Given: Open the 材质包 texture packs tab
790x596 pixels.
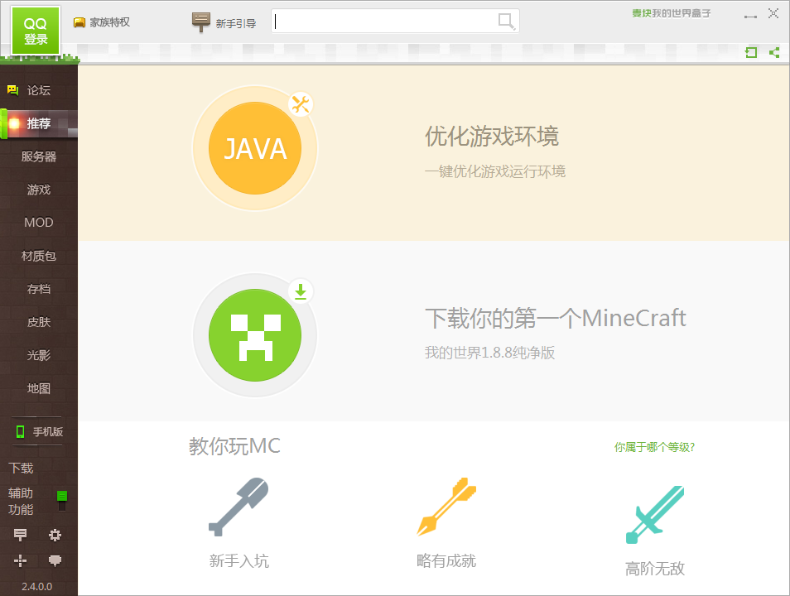Looking at the screenshot, I should pyautogui.click(x=39, y=256).
